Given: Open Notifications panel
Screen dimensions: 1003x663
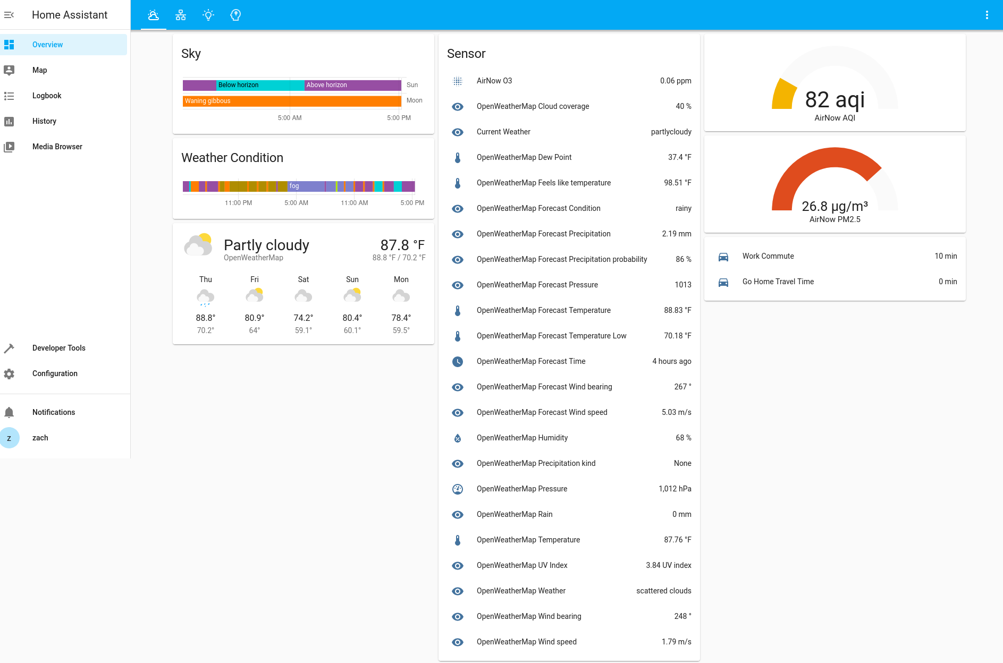Looking at the screenshot, I should click(64, 412).
